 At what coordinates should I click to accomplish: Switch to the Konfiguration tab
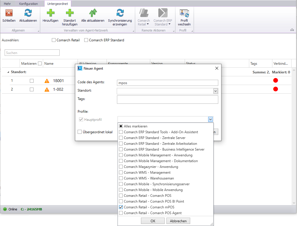28,3
